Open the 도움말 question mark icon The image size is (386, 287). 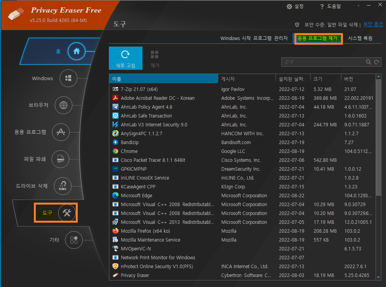coord(322,7)
